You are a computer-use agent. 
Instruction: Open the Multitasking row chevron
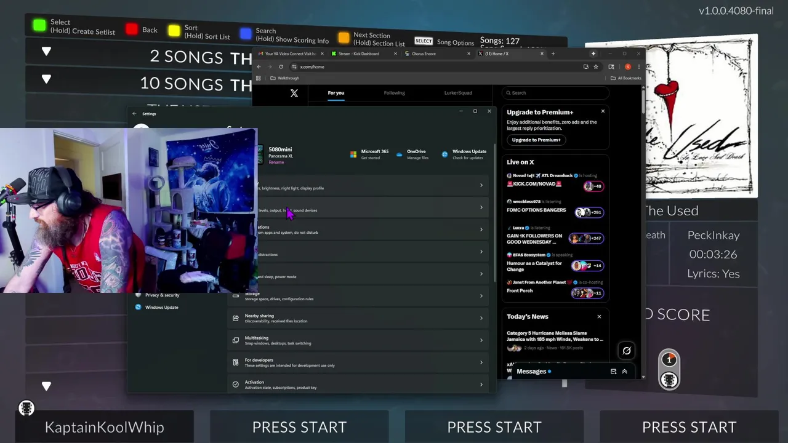click(481, 340)
